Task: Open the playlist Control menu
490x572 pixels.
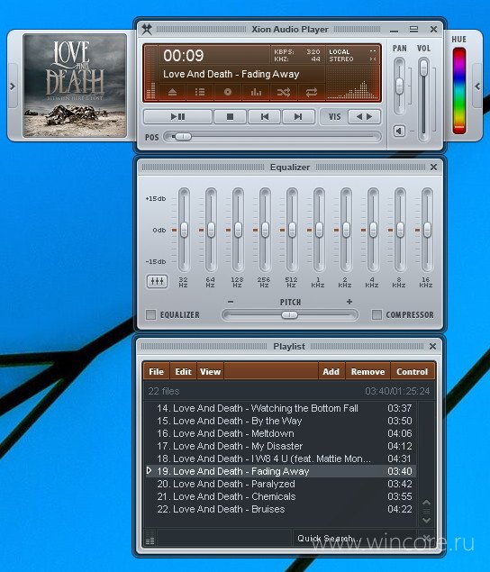Action: pyautogui.click(x=413, y=371)
